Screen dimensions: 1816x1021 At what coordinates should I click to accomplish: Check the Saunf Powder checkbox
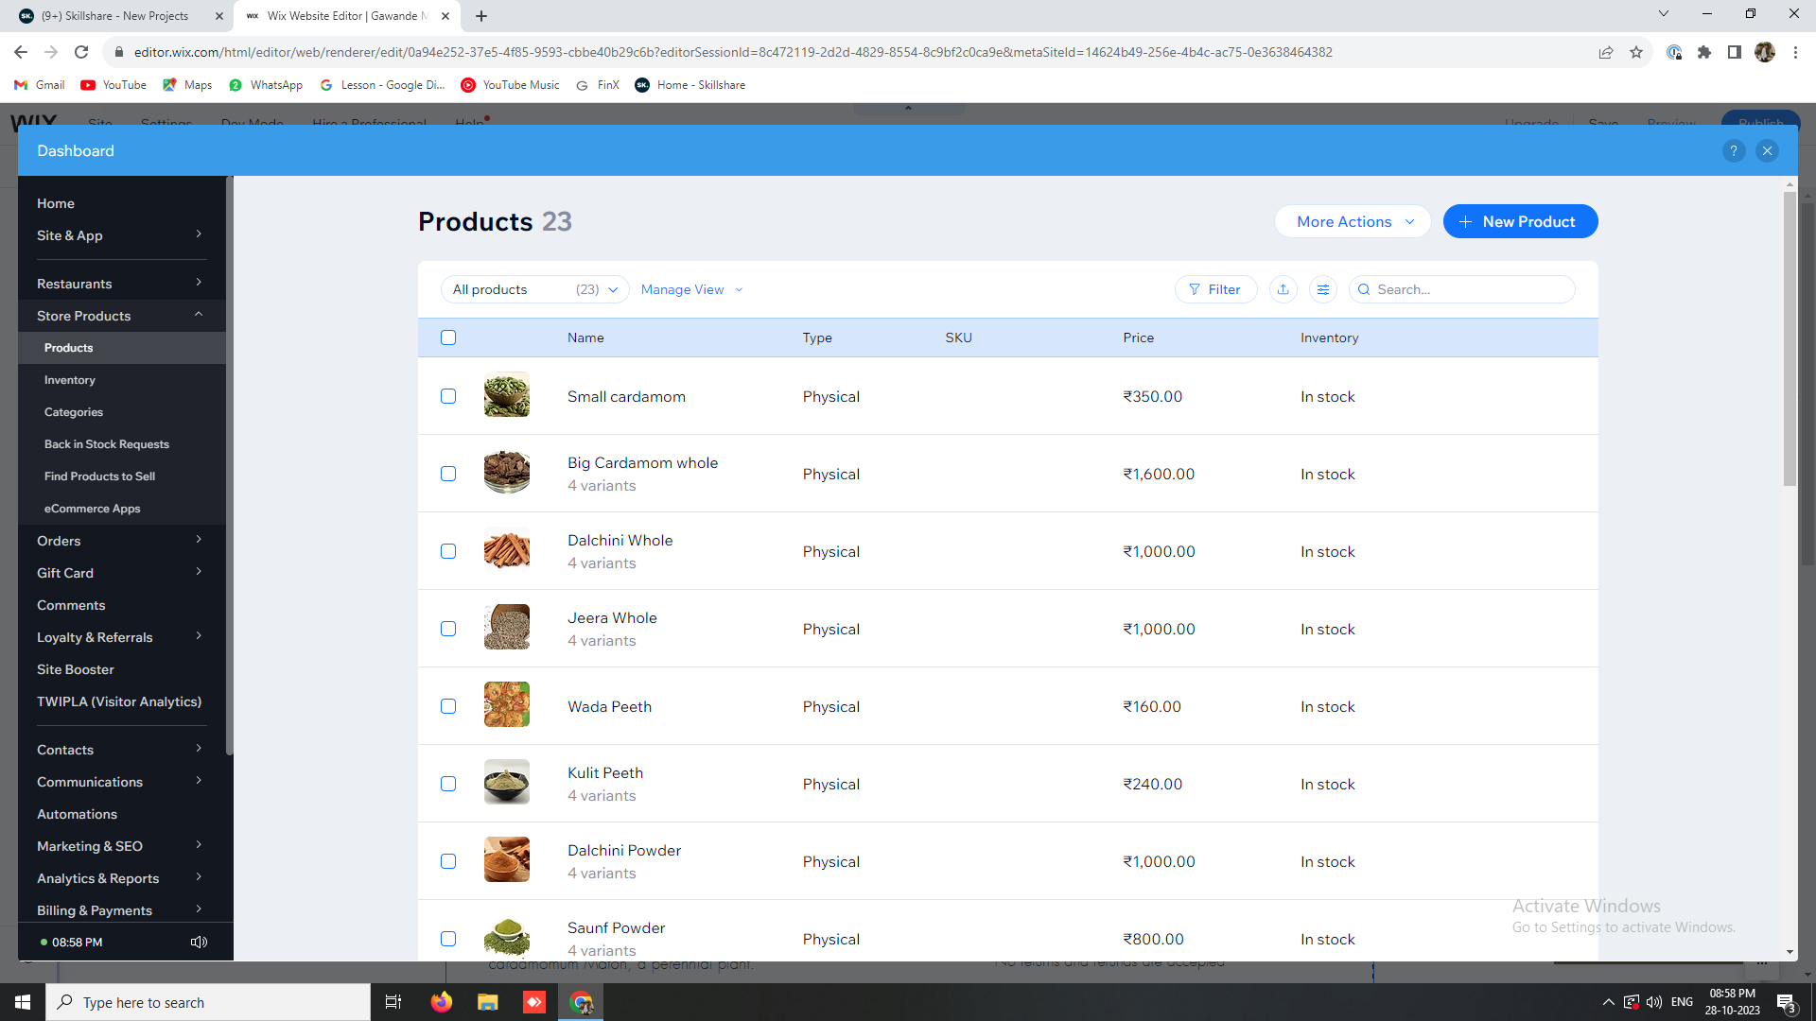tap(448, 939)
